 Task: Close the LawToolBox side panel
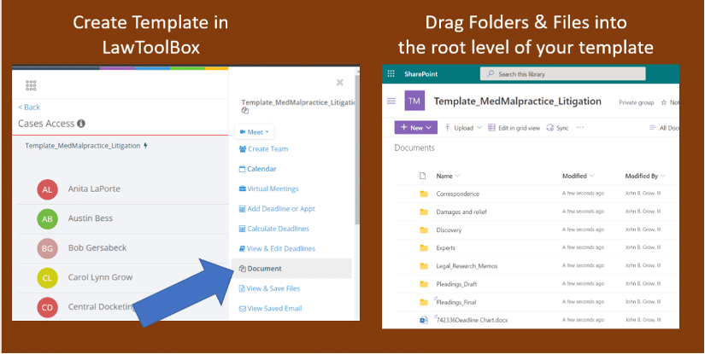click(340, 82)
